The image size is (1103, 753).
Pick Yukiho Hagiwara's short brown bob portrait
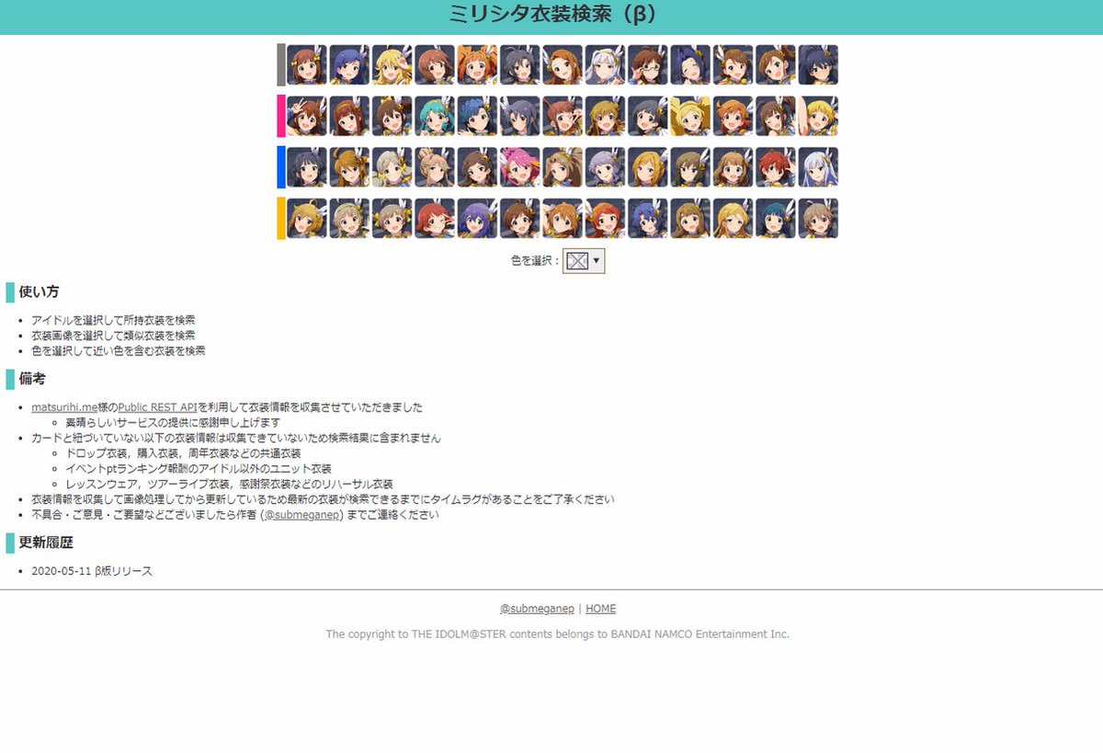click(x=435, y=64)
